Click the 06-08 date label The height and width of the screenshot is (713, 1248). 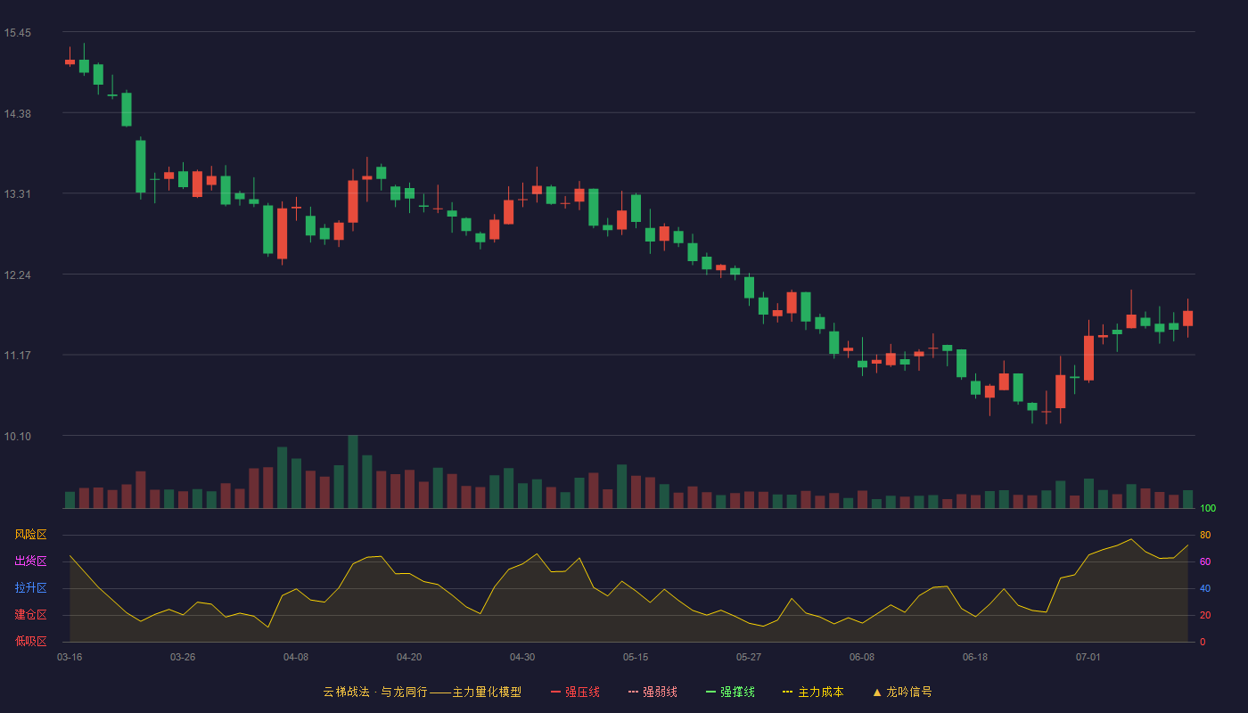(862, 657)
